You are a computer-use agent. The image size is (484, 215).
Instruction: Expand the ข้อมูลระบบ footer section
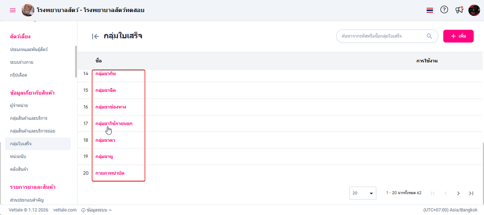(97, 210)
